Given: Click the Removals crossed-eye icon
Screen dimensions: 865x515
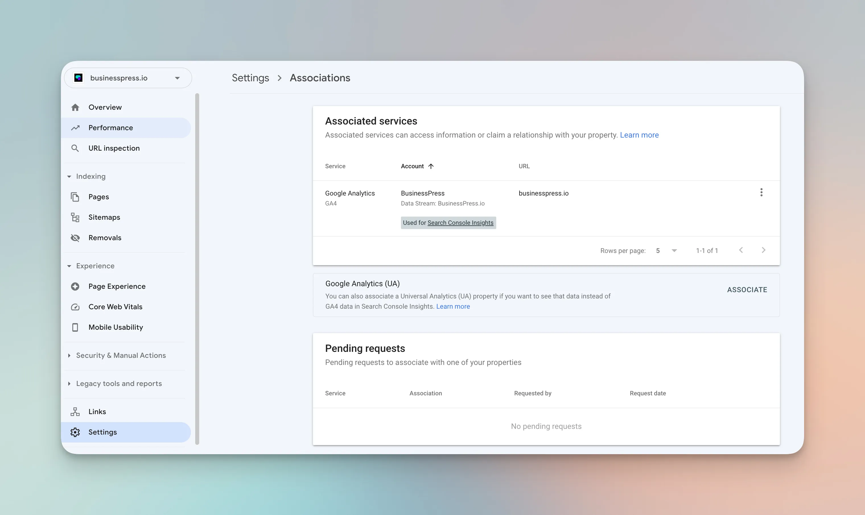Looking at the screenshot, I should click(x=75, y=238).
